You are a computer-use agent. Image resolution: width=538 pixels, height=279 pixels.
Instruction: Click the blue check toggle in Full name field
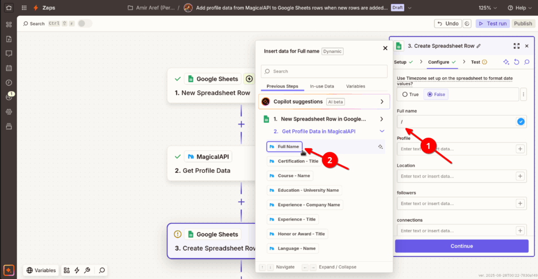(x=521, y=121)
